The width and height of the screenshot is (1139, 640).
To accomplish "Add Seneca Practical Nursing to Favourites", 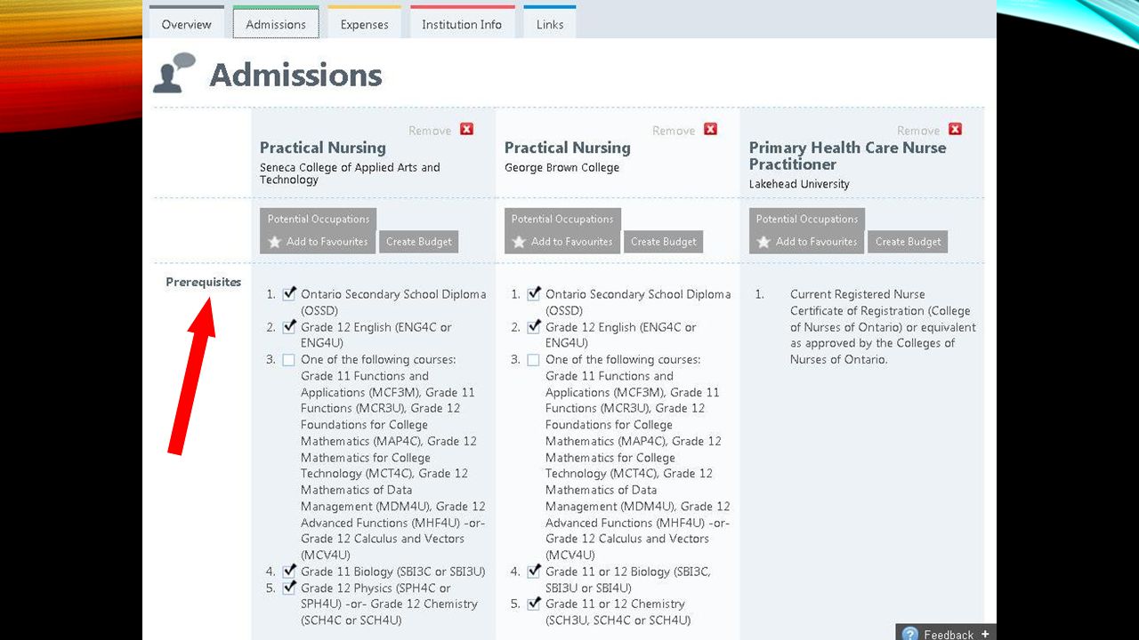I will pos(319,242).
